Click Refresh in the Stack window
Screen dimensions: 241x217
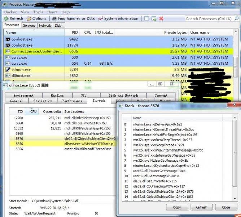[x=201, y=207]
